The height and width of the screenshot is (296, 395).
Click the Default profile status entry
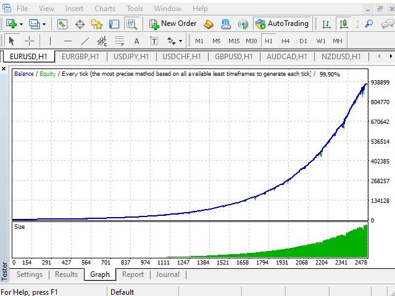(x=122, y=292)
